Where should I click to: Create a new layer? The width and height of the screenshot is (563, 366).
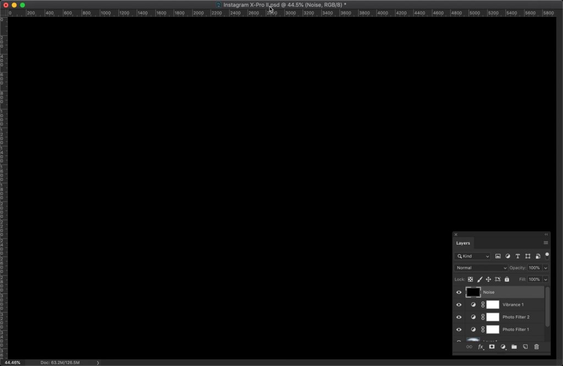525,347
